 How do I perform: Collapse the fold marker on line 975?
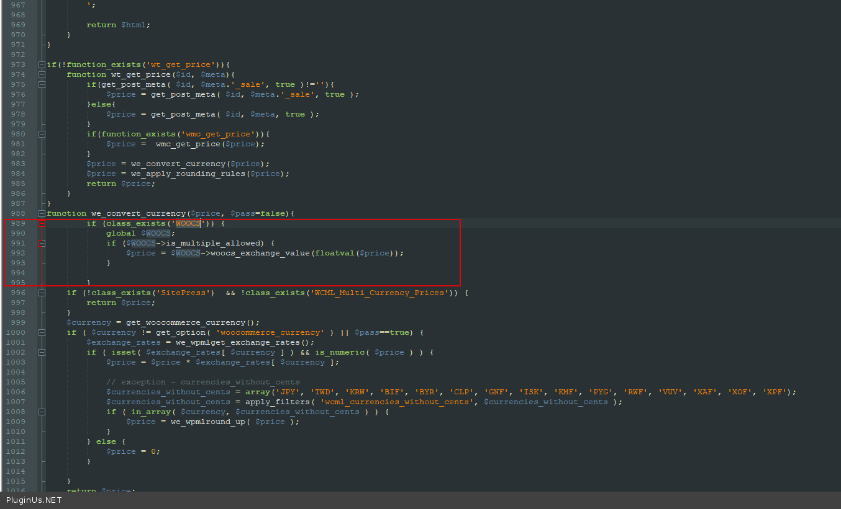coord(42,84)
